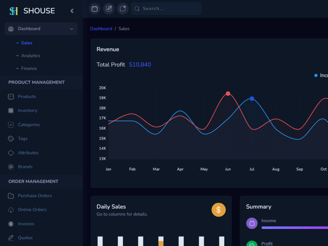The height and width of the screenshot is (246, 328).
Task: Click the purple Income summary icon
Action: (252, 223)
